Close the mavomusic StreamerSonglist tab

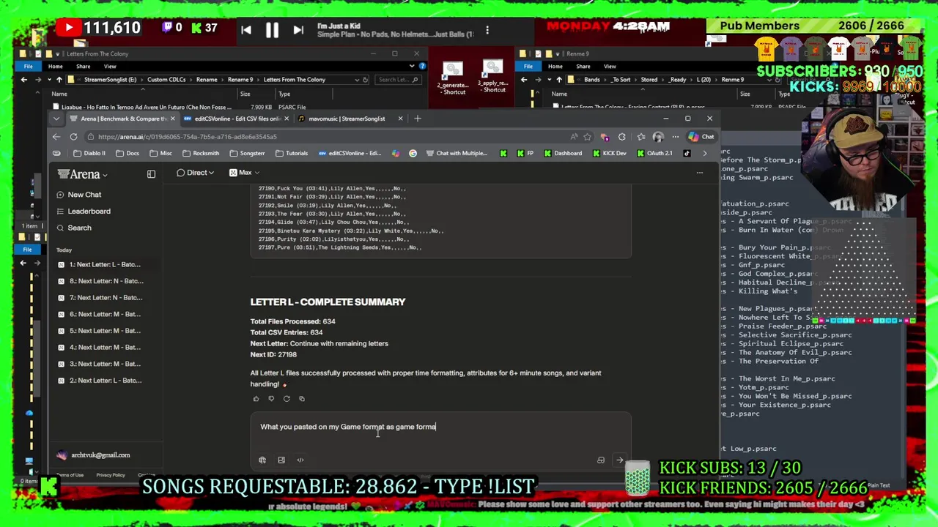tap(400, 119)
